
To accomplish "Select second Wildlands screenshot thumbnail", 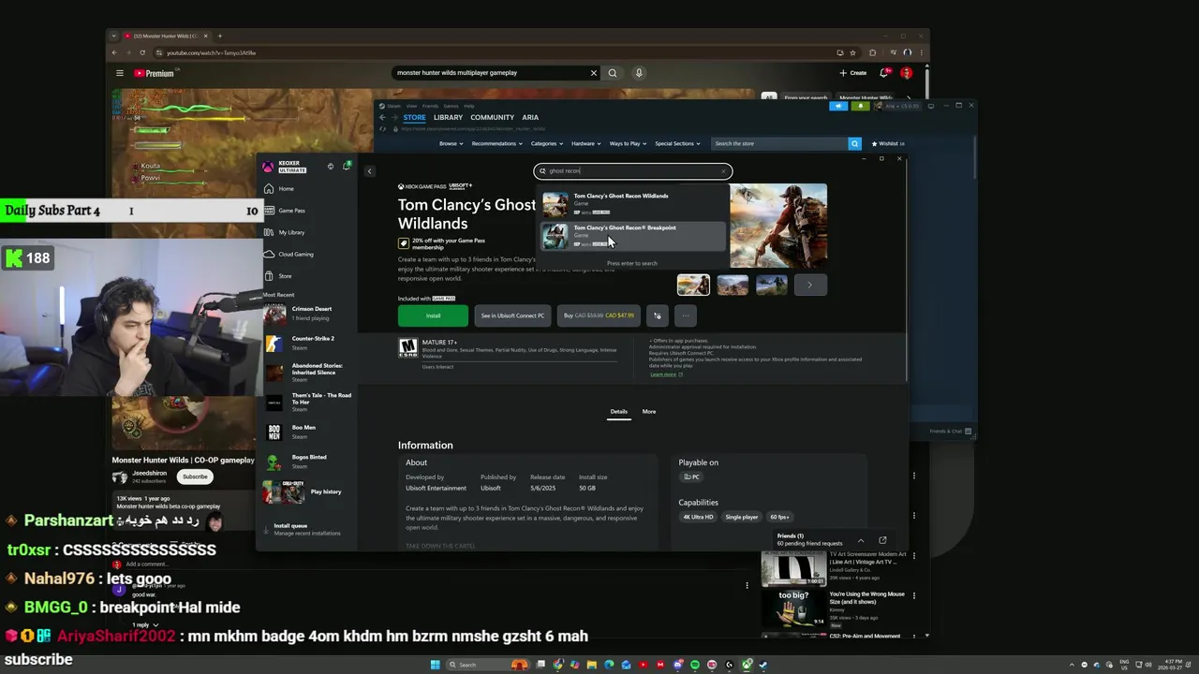I will [x=733, y=285].
